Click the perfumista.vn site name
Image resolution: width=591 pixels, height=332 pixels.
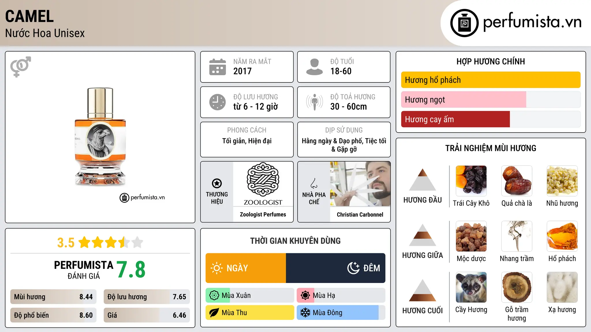(532, 22)
